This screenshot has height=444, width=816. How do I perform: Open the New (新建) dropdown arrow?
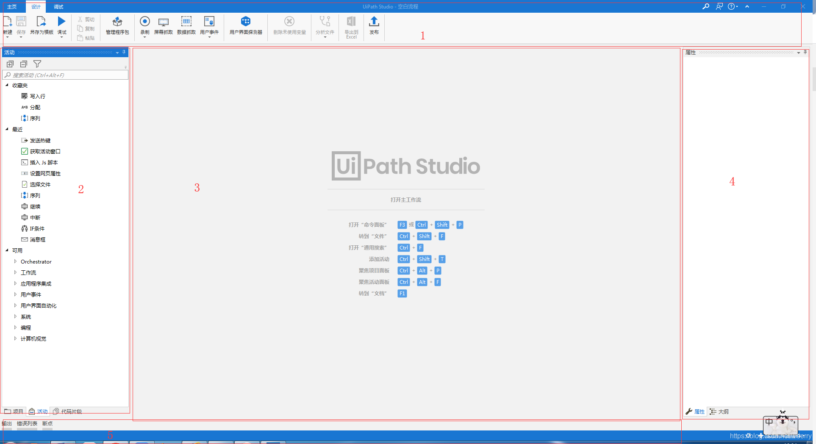point(7,37)
